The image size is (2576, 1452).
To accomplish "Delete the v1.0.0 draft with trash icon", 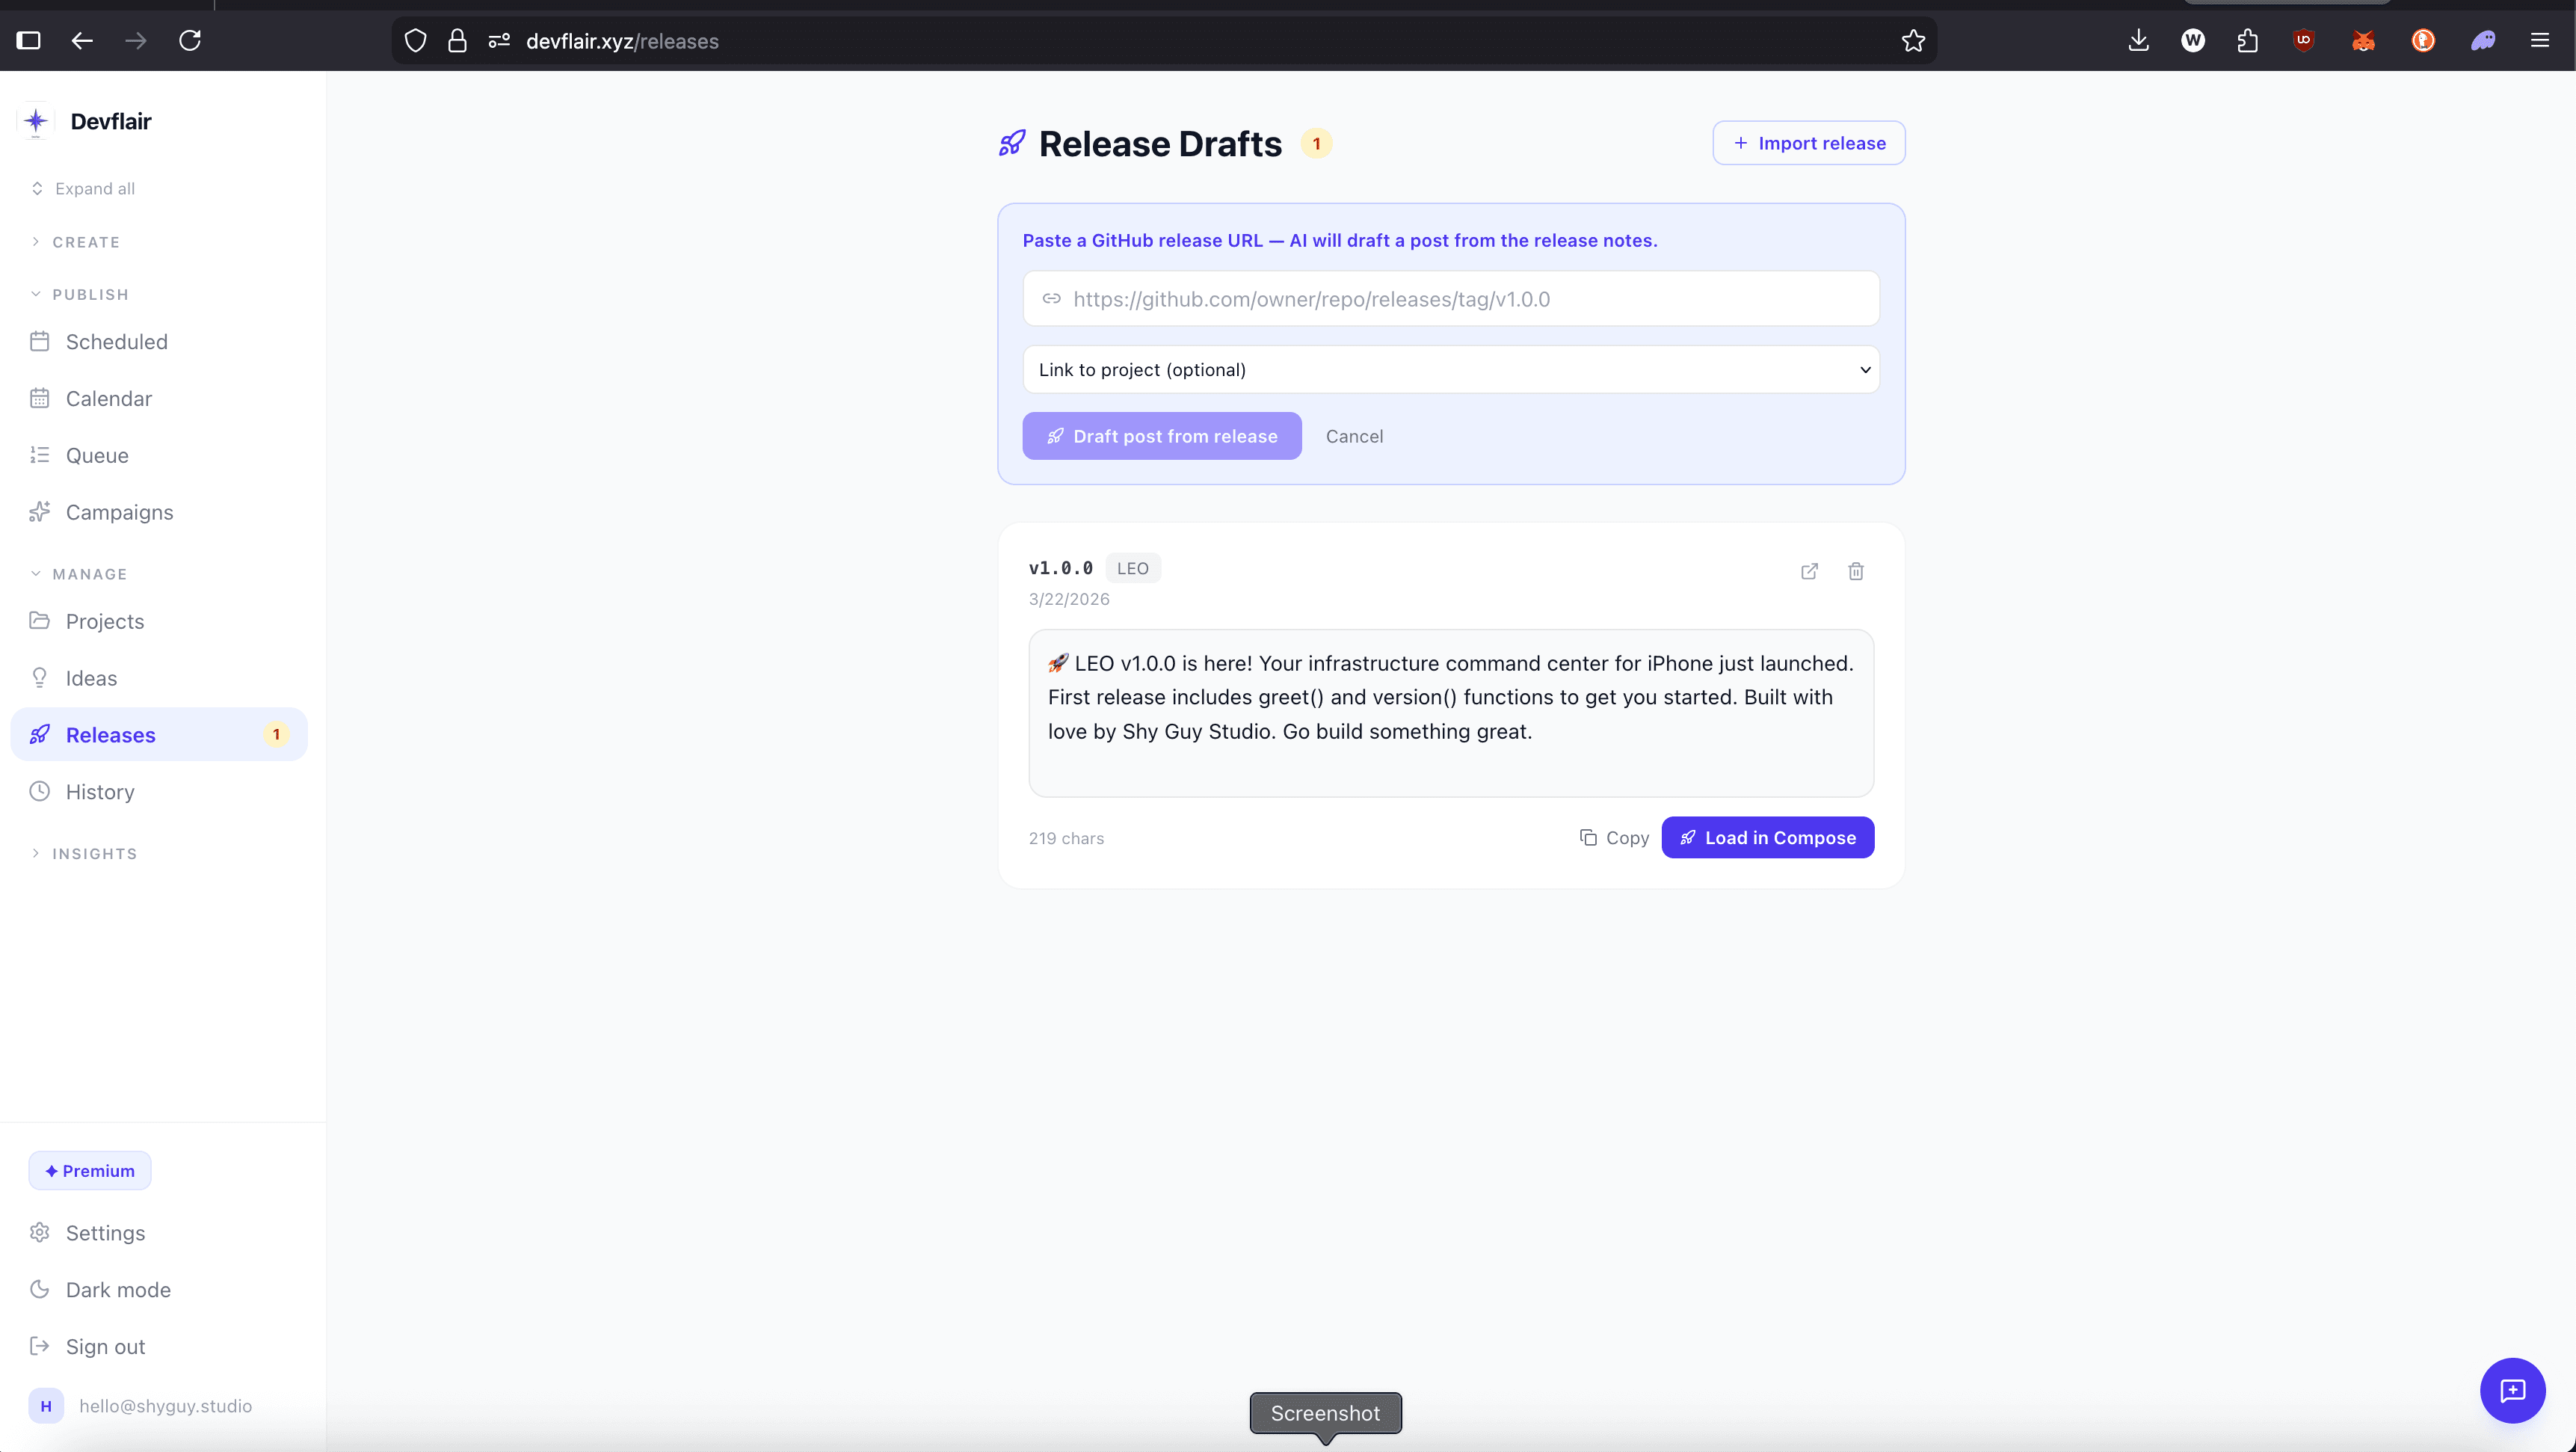I will [x=1855, y=571].
